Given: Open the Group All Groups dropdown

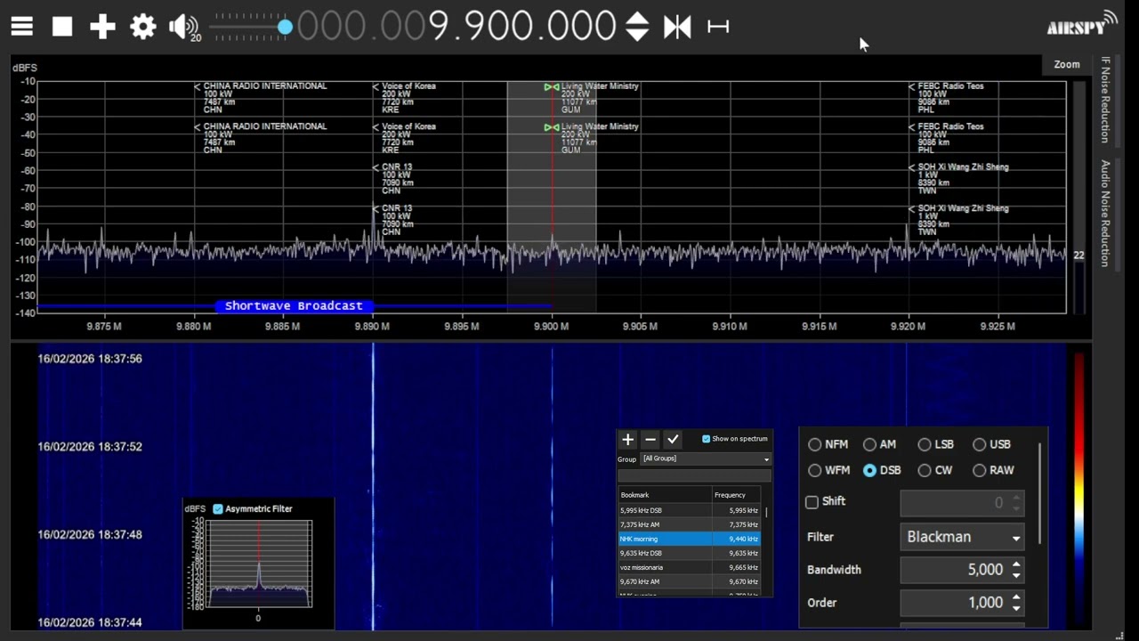Looking at the screenshot, I should [707, 458].
